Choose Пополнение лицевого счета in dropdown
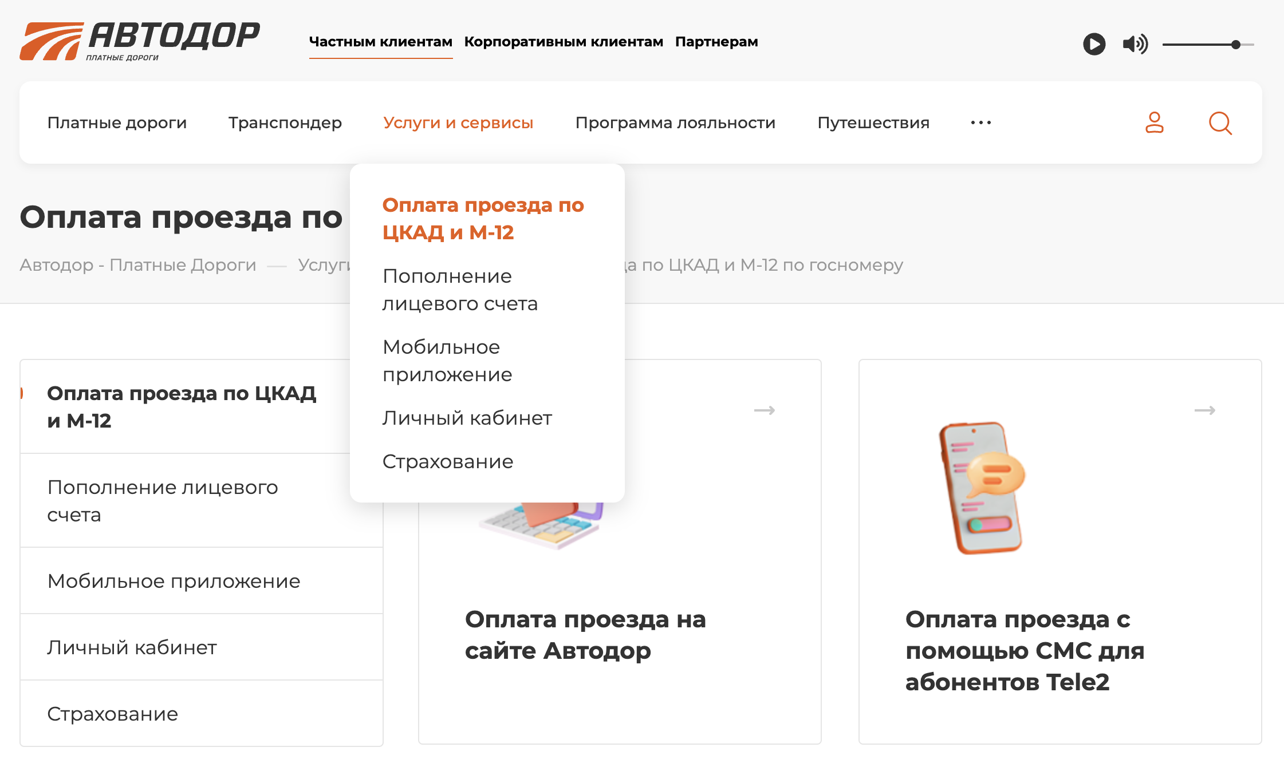 pos(460,290)
